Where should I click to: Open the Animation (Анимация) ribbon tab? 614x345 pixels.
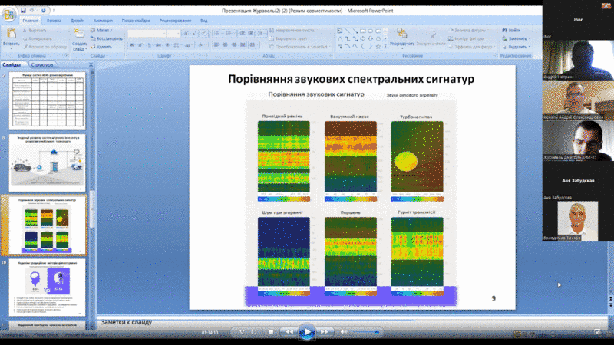(103, 21)
